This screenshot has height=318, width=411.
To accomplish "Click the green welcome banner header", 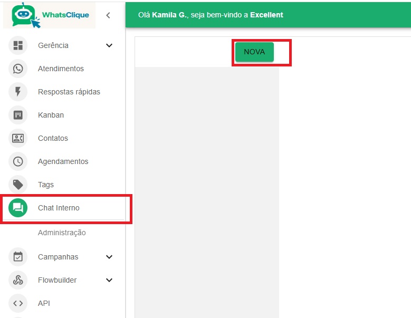I will pyautogui.click(x=268, y=15).
